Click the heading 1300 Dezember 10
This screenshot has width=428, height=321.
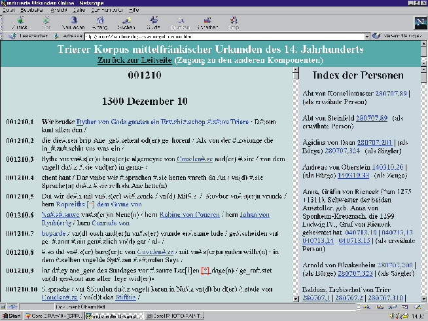point(145,102)
